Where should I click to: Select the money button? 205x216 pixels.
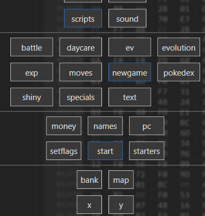click(x=63, y=126)
